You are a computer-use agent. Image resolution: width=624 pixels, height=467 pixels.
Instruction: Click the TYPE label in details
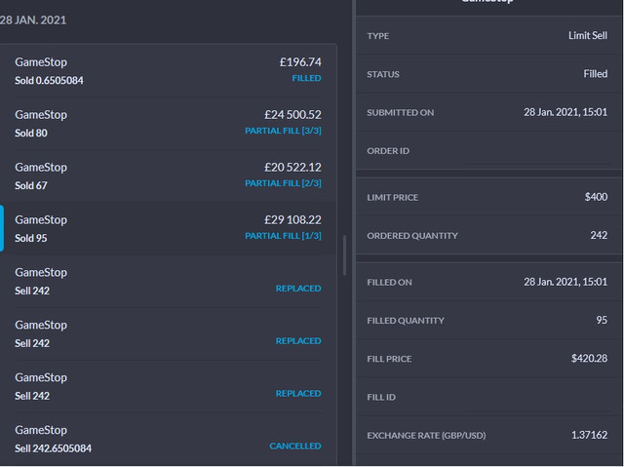[378, 36]
